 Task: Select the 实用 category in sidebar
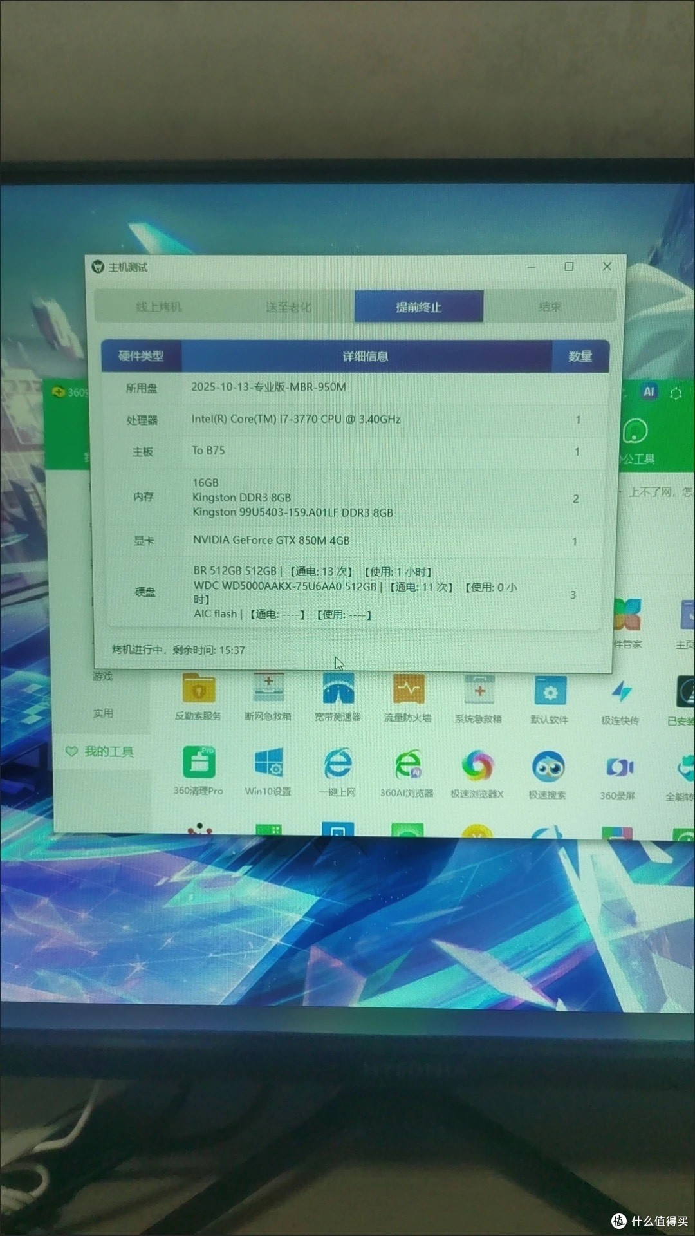[x=103, y=713]
